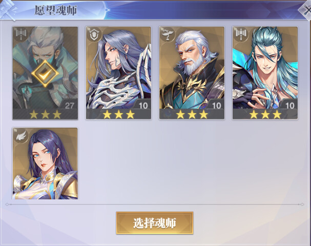Viewport: 311px width, 246px height.
Task: Click the wing class icon on female card
Action: (x=21, y=135)
